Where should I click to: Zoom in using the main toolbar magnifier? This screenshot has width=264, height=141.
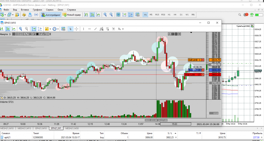tap(105, 15)
